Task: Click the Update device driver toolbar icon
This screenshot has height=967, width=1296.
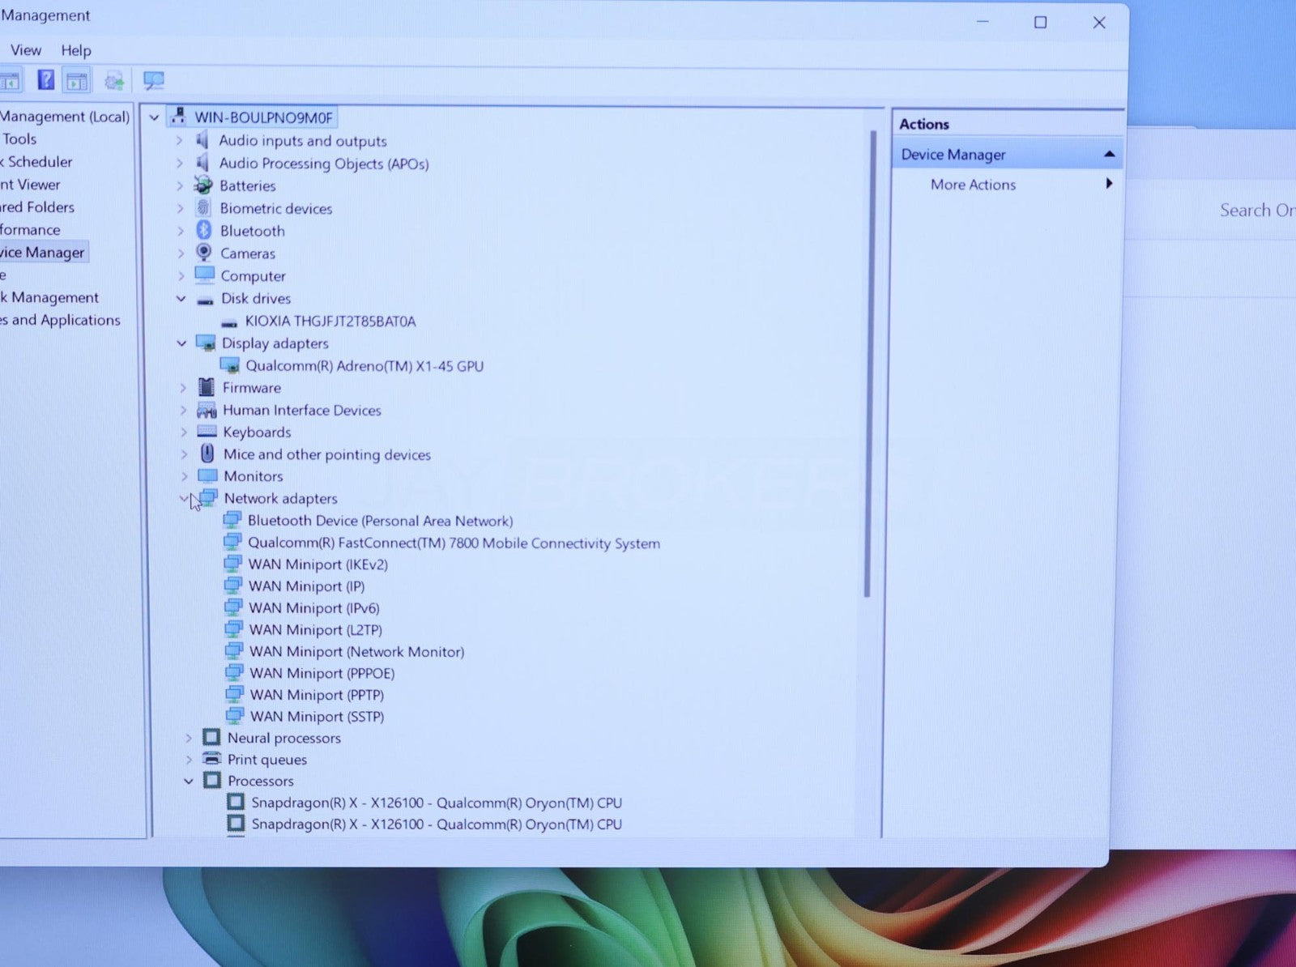Action: (x=114, y=80)
